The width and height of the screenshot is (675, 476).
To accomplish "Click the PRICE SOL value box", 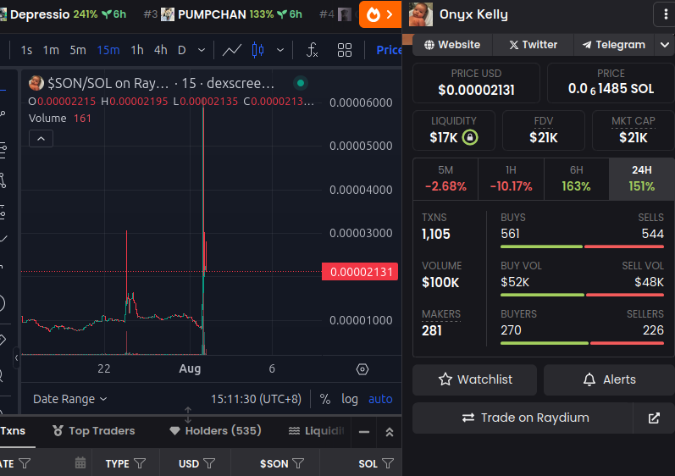I will click(x=611, y=83).
